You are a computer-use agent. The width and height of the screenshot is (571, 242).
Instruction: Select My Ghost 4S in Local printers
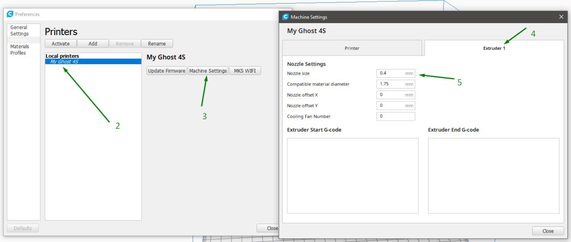tap(93, 62)
